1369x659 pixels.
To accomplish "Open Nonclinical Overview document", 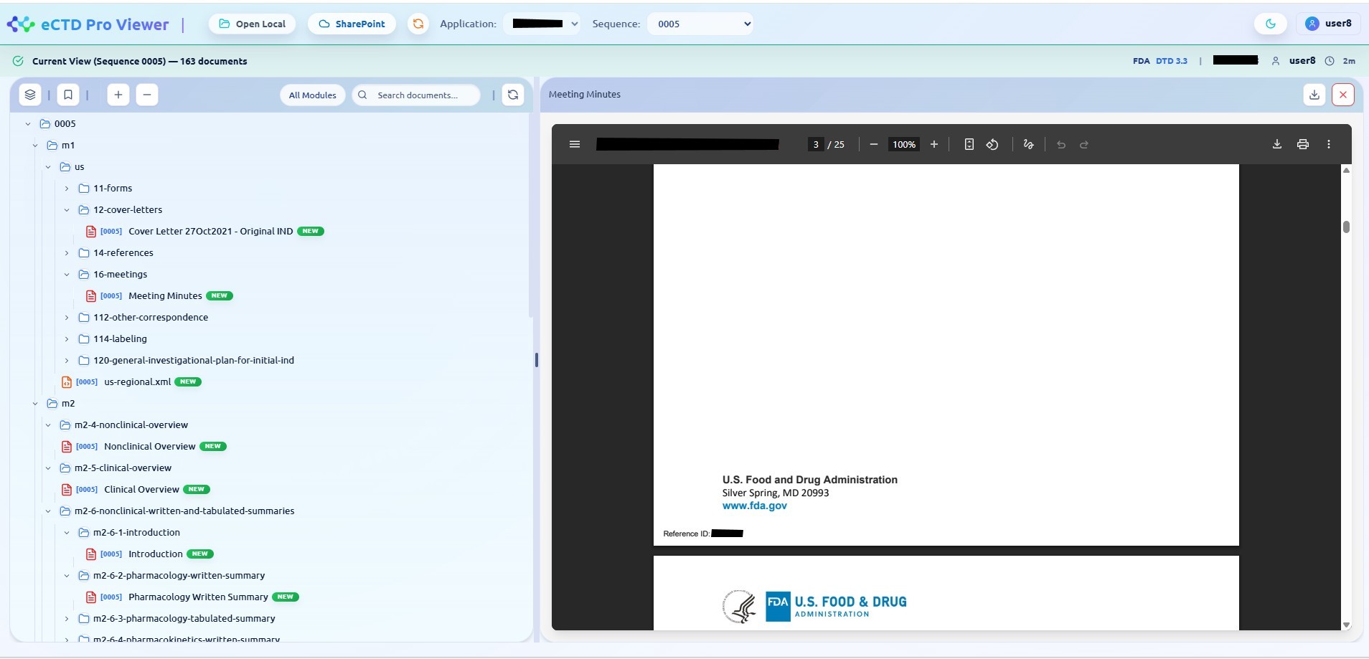I will 149,446.
